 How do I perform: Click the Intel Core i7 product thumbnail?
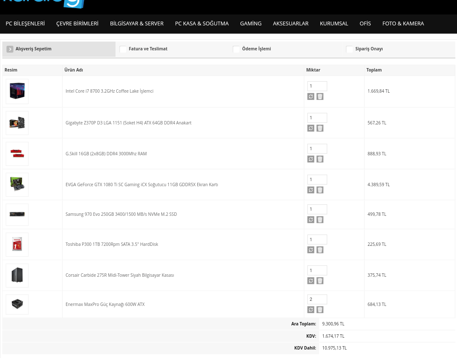(x=17, y=91)
